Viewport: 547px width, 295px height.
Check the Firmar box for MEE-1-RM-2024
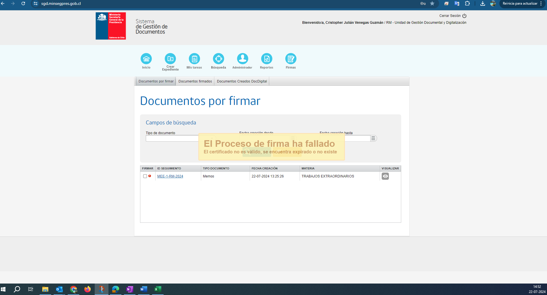click(145, 176)
